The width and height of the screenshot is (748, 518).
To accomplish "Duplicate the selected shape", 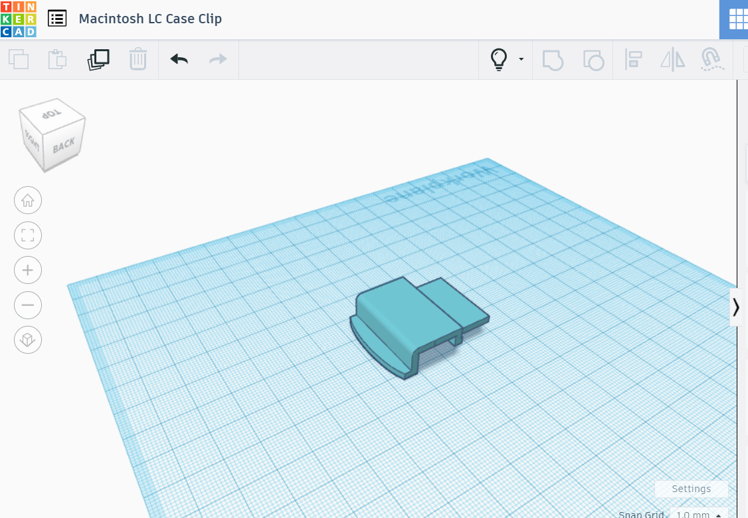I will (x=98, y=59).
